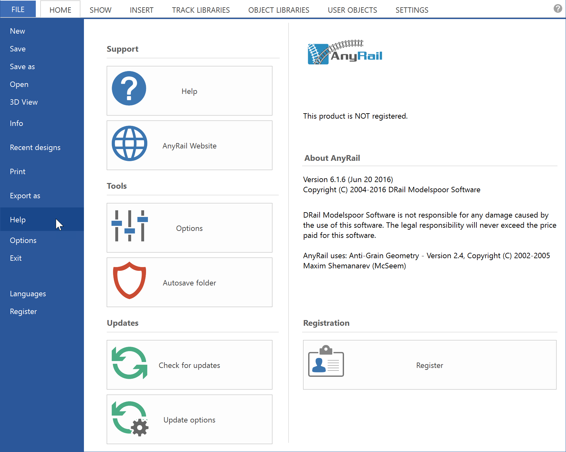
Task: Click the 'Support' section heading
Action: coord(123,49)
